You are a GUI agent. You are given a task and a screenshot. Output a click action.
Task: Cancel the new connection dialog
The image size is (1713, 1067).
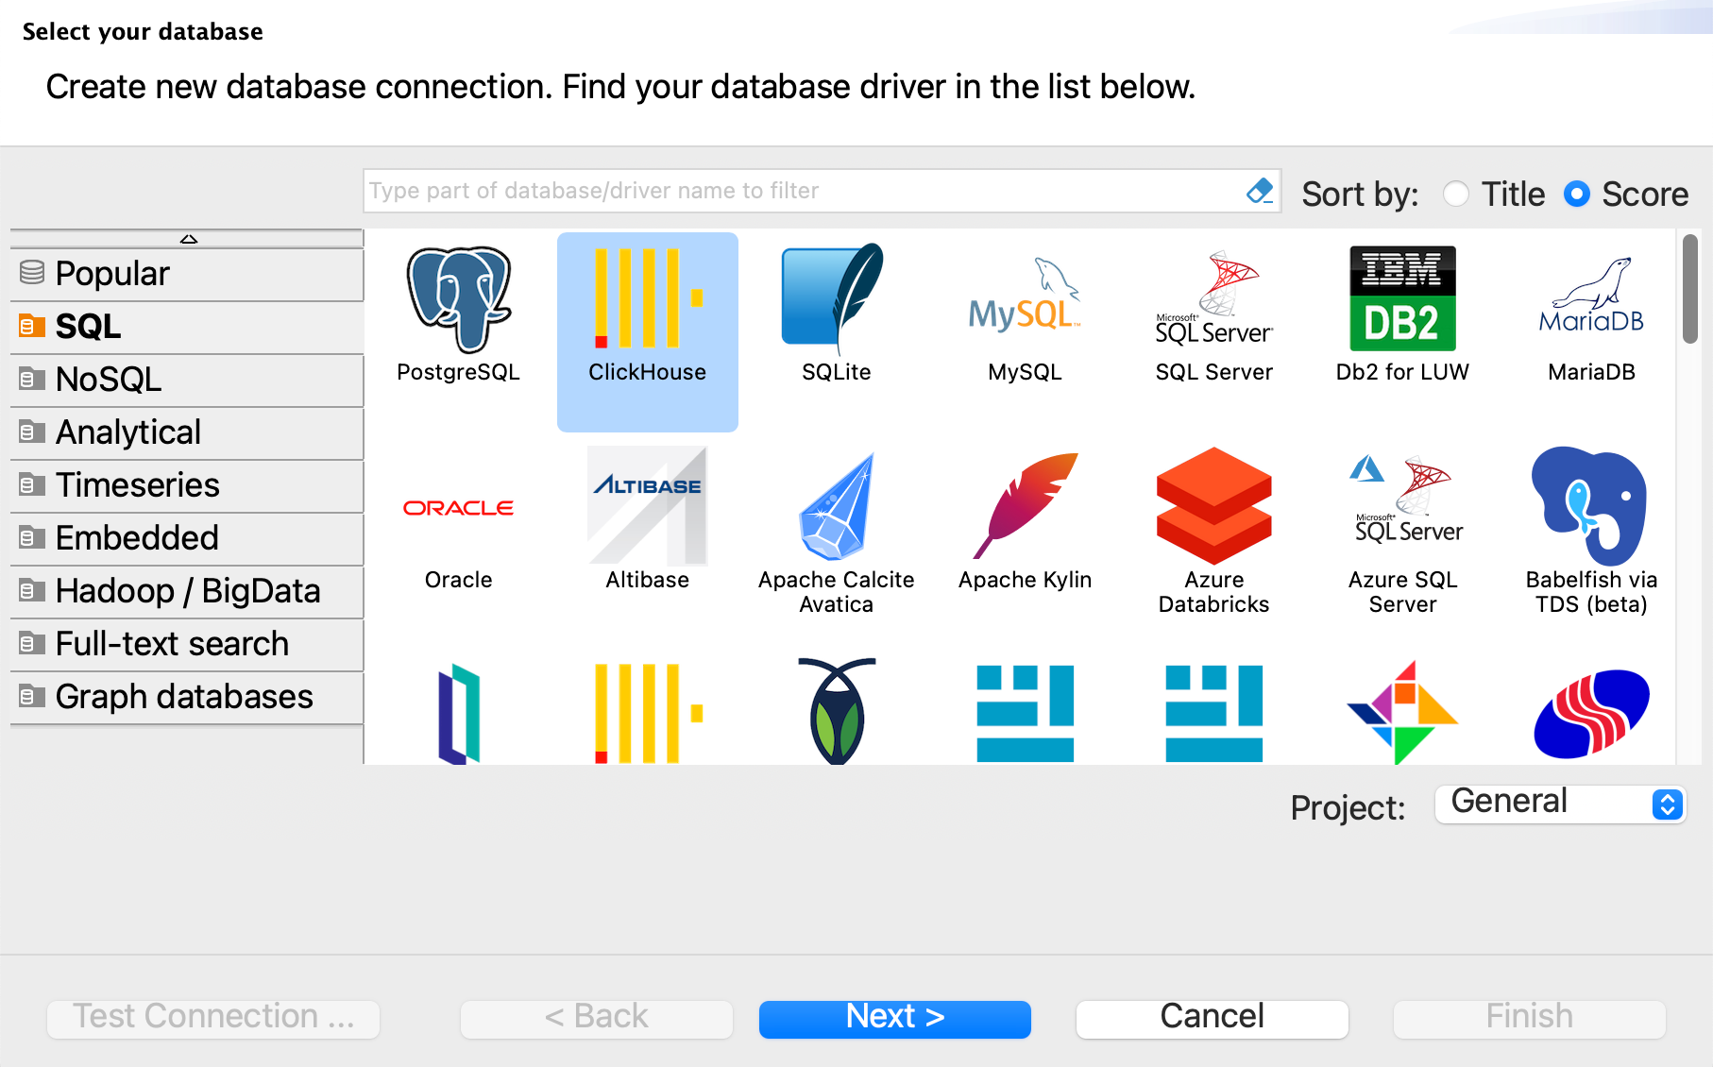pos(1212,1018)
